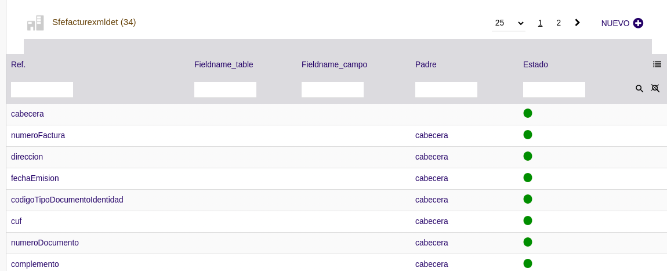Click the search magnifier icon
The image size is (667, 271).
(x=639, y=88)
